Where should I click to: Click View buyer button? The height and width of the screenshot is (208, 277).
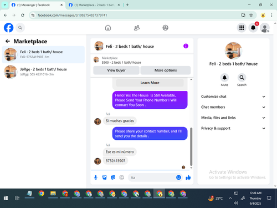[116, 70]
